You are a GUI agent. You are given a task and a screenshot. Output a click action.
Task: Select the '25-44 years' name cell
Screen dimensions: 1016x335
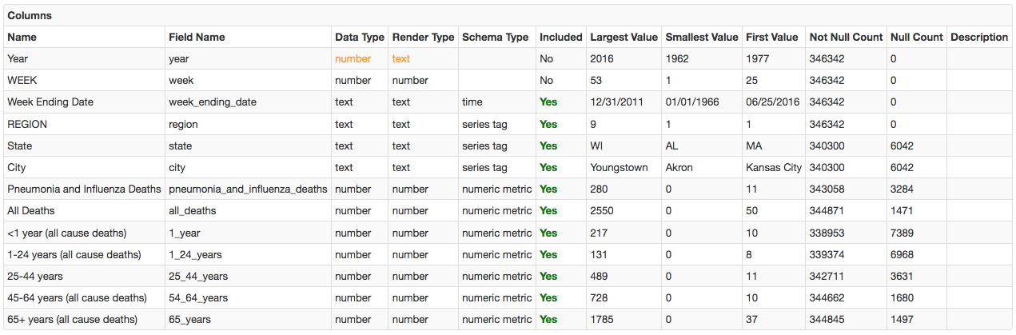point(35,277)
